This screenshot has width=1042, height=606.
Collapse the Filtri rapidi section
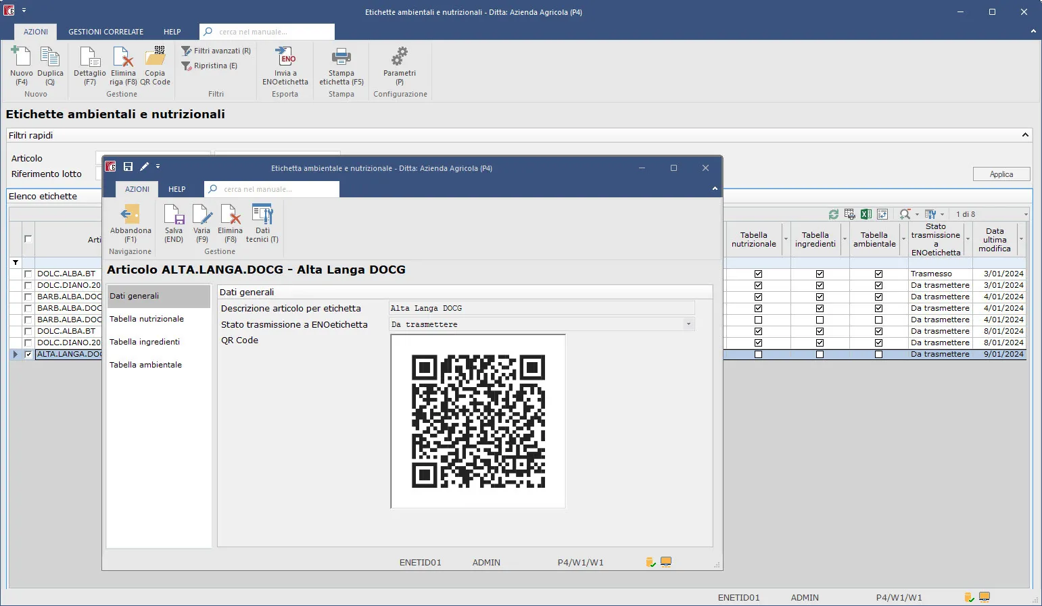click(x=1025, y=135)
